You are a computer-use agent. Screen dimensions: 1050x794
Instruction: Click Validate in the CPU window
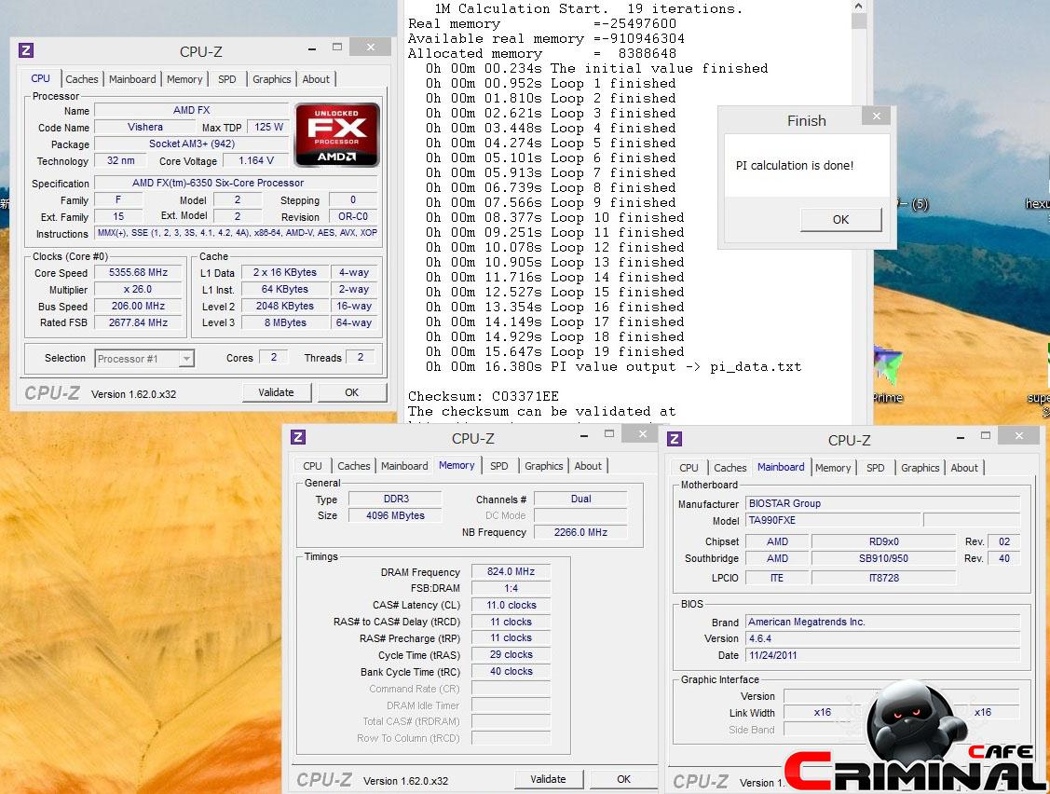click(x=276, y=392)
